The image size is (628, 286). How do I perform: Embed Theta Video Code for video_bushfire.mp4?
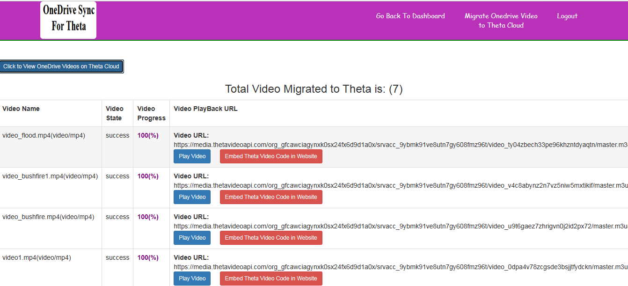click(271, 238)
